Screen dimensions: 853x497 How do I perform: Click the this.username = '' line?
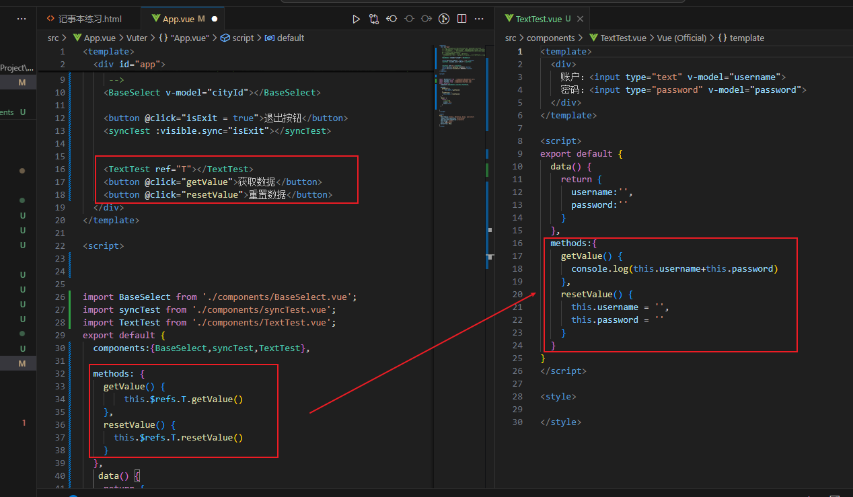(620, 307)
